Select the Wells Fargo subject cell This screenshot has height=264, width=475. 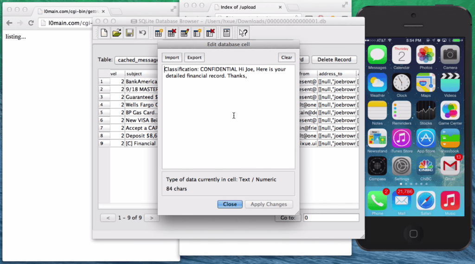[141, 105]
